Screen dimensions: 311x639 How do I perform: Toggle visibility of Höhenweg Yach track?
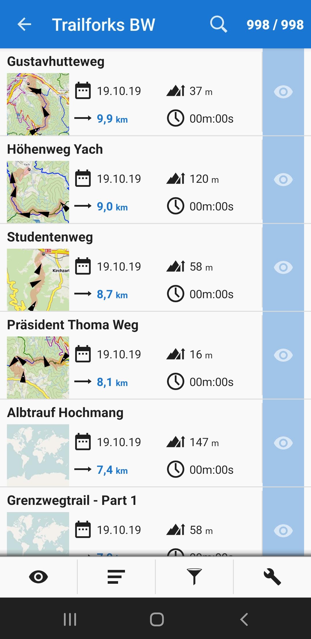coord(283,180)
